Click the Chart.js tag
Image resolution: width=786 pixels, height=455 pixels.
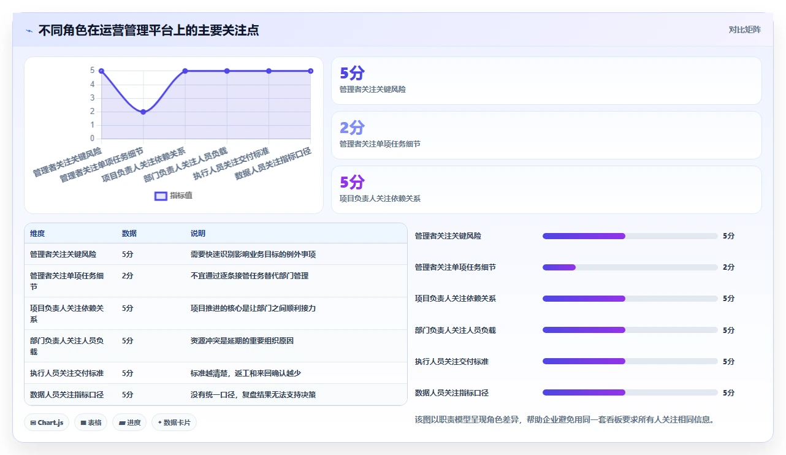[x=47, y=422]
